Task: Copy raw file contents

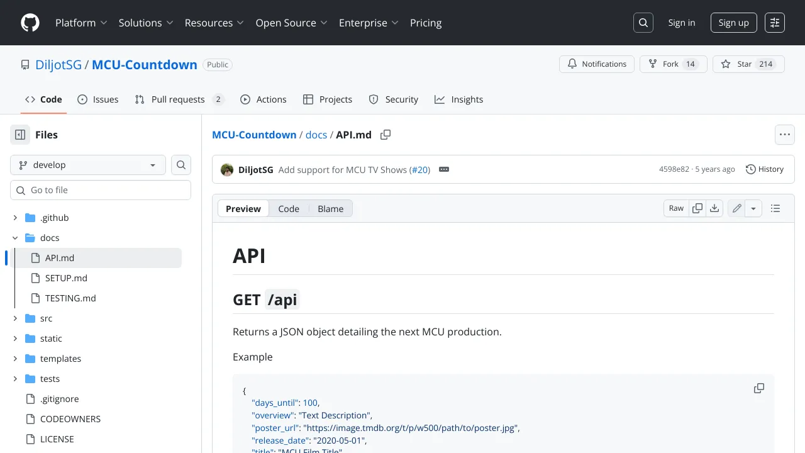Action: 697,208
